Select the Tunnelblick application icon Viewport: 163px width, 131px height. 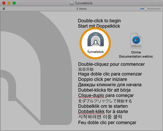pyautogui.click(x=96, y=39)
